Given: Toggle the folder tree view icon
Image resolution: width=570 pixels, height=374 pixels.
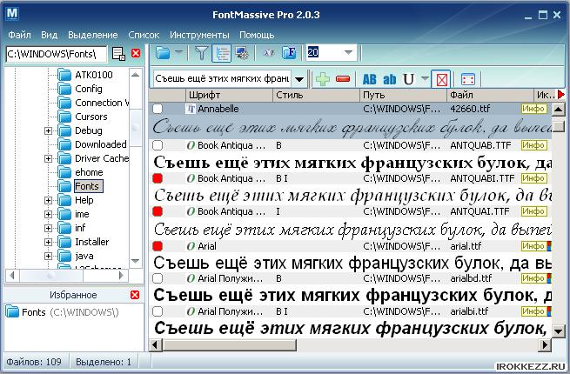Looking at the screenshot, I should [x=221, y=53].
